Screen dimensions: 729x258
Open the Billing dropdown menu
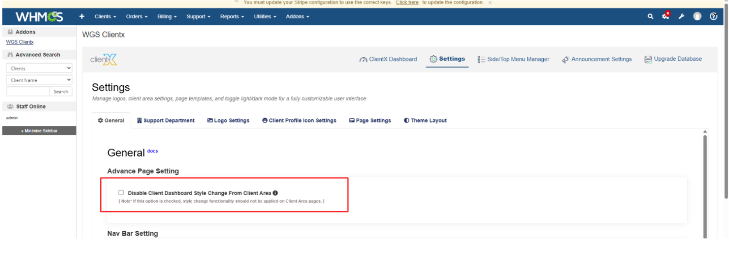point(167,17)
